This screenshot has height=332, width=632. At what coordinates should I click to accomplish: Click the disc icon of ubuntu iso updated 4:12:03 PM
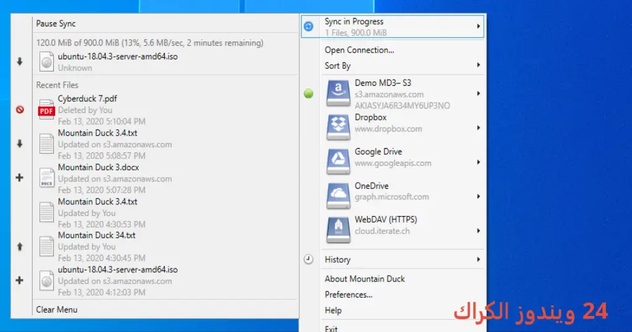tap(46, 281)
